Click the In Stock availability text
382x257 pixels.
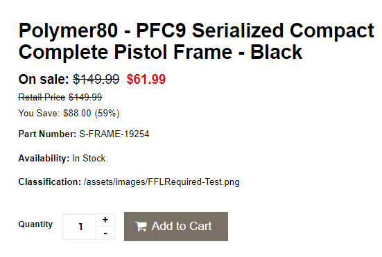pyautogui.click(x=90, y=159)
